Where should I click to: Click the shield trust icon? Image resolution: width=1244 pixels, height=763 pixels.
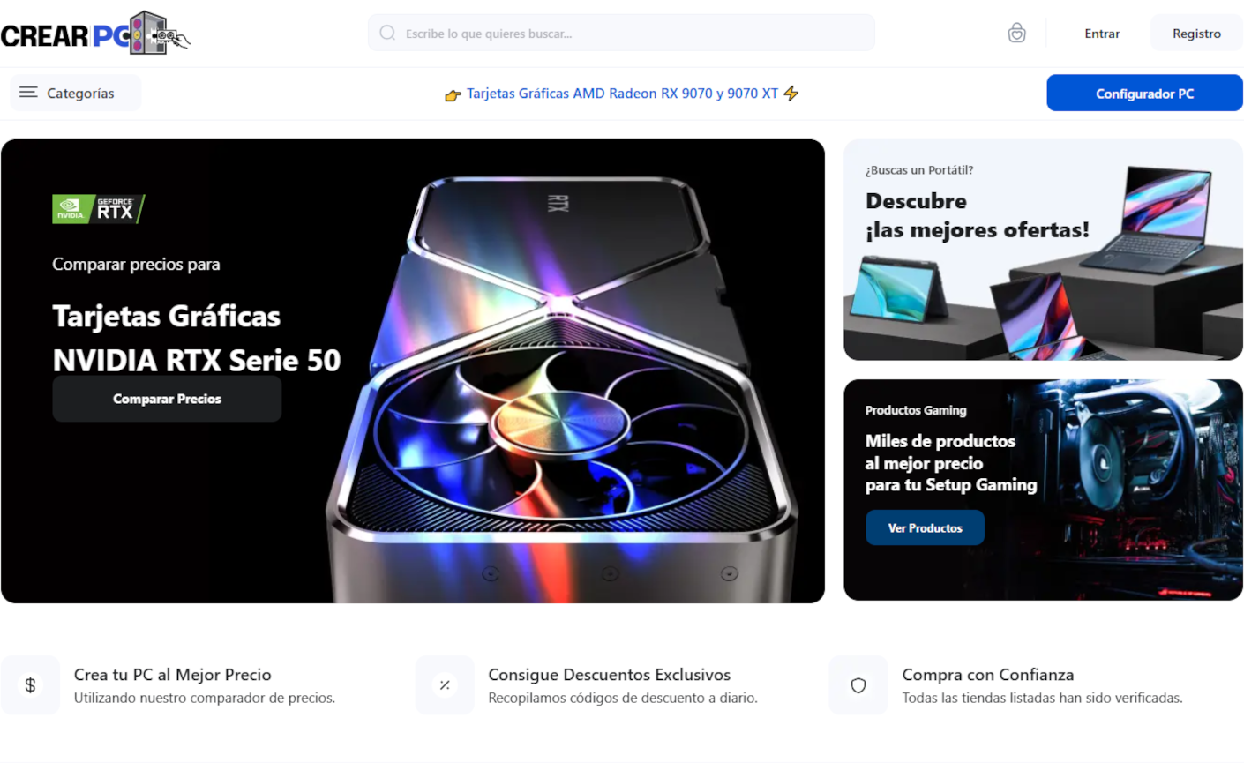tap(858, 685)
